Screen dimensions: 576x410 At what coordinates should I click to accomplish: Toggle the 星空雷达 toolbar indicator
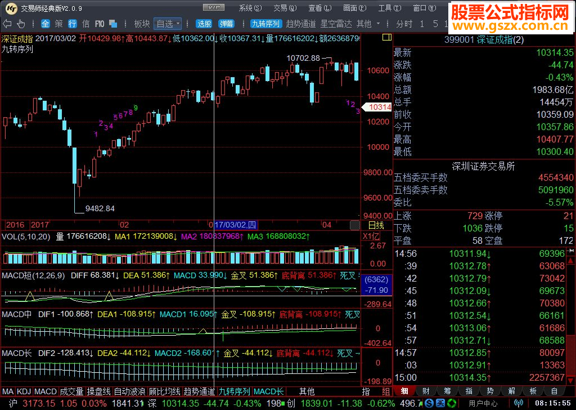336,24
